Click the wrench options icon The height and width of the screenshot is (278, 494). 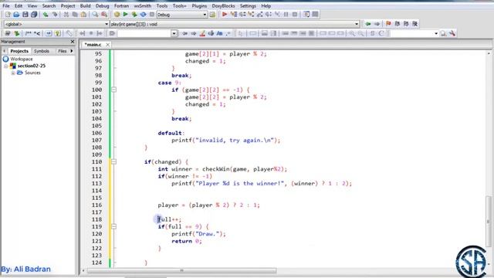452,33
